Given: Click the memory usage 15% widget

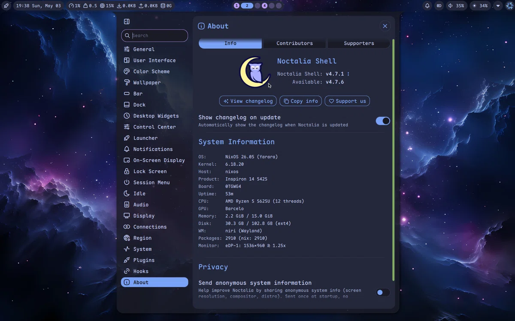Looking at the screenshot, I should [x=107, y=6].
